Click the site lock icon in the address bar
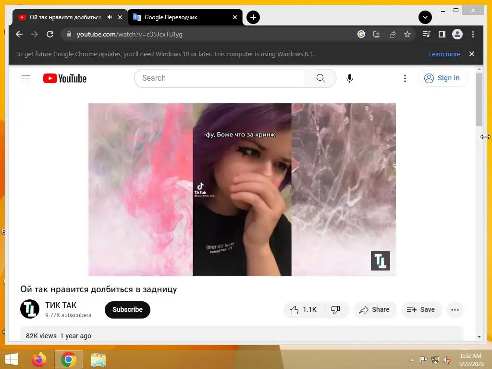The height and width of the screenshot is (369, 492). pos(69,34)
